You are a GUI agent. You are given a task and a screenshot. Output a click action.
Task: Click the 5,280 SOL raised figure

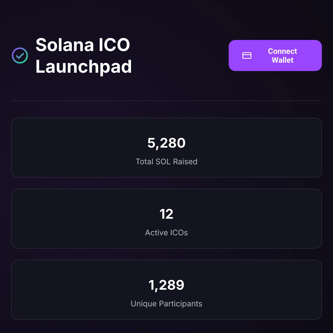point(167,143)
